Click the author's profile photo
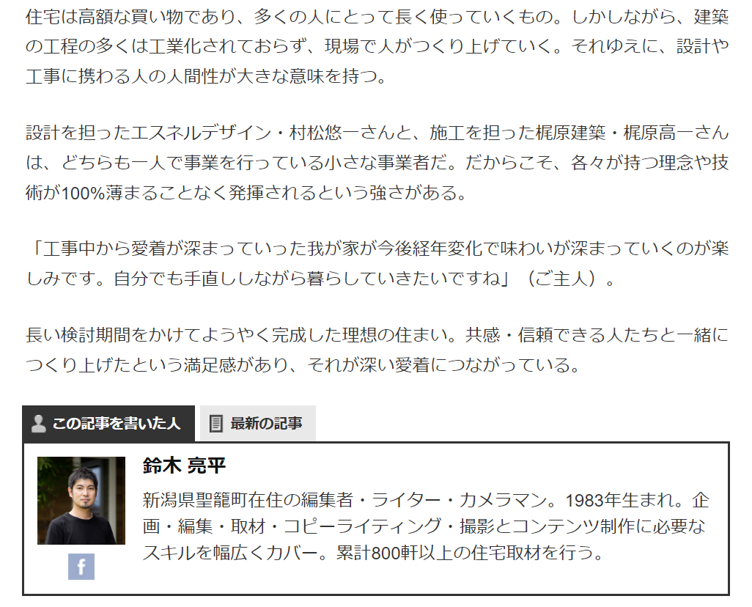 (x=81, y=501)
